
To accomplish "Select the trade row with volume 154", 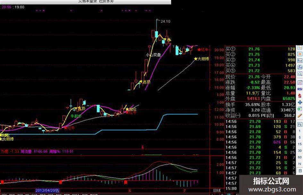I will [260, 152].
